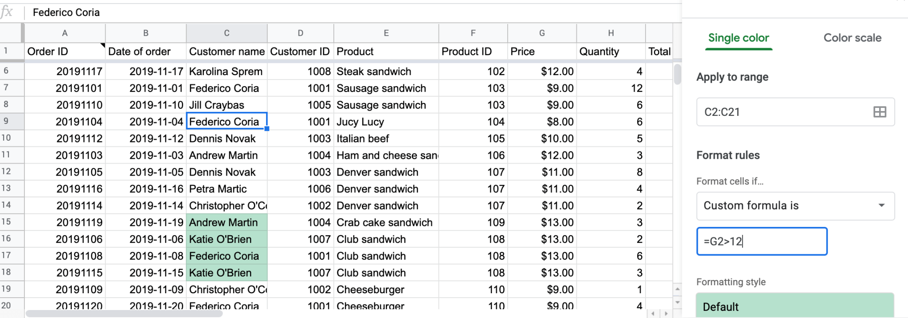Screen dimensions: 908x318
Task: Select the cell containing Karolina Sprem
Action: [x=226, y=71]
